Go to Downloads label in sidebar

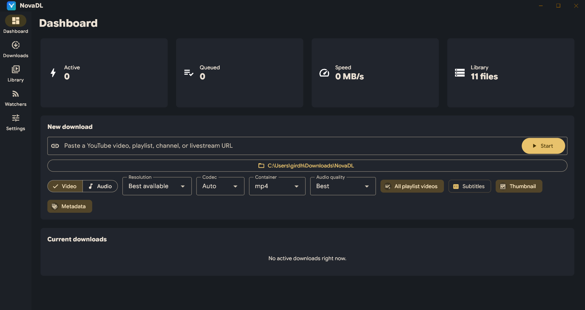tap(16, 56)
